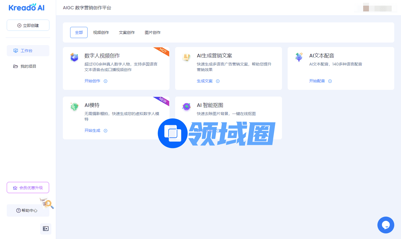The width and height of the screenshot is (401, 239).
Task: Collapse the sidebar with the panel icon
Action: (46, 229)
